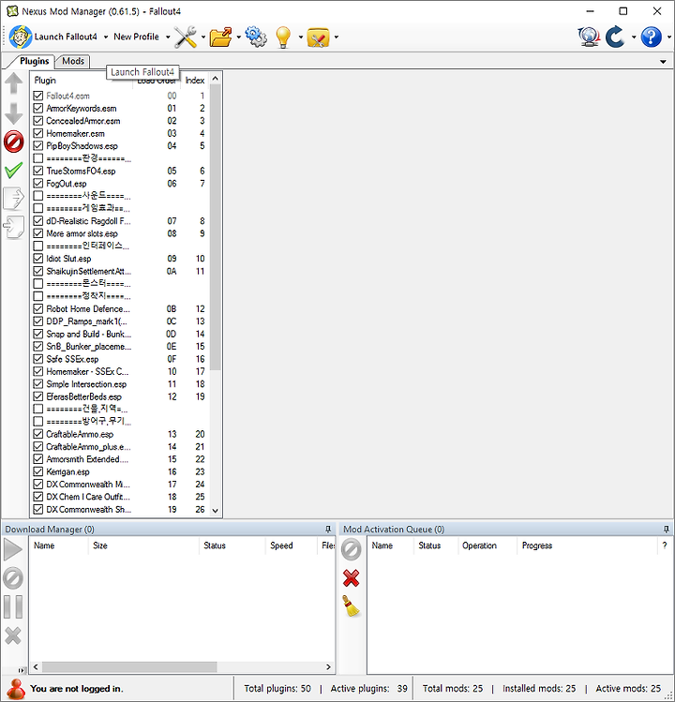Click the Download Manager pause icon
Image resolution: width=675 pixels, height=702 pixels.
tap(13, 606)
